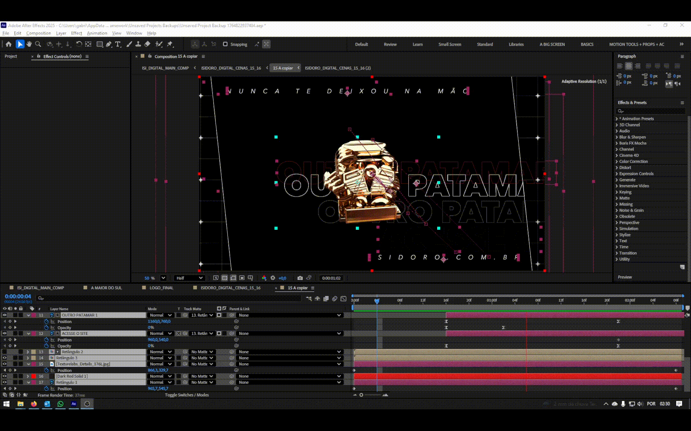The image size is (691, 431).
Task: Toggle transparency grid in viewer
Action: [224, 278]
